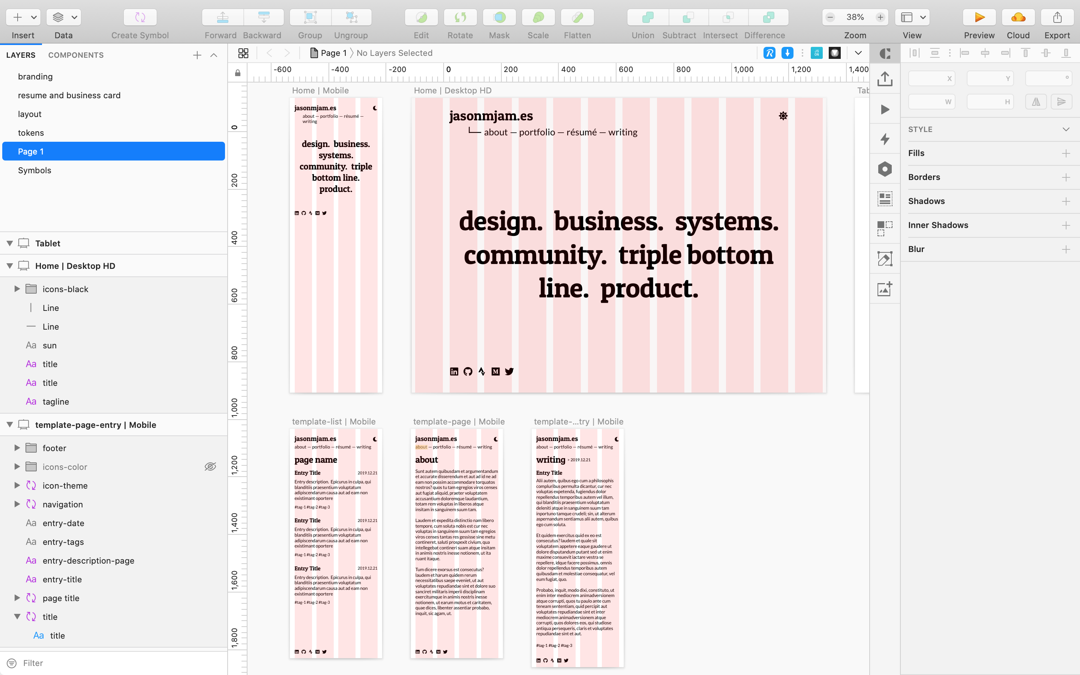The height and width of the screenshot is (675, 1080).
Task: Switch to the Data tab
Action: 64,34
